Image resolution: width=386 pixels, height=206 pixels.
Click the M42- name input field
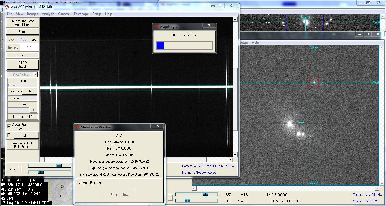[x=22, y=85]
